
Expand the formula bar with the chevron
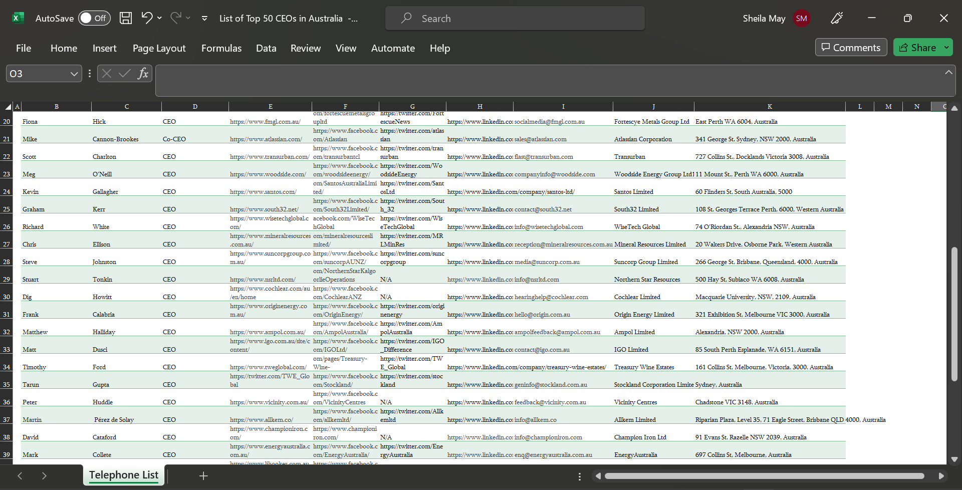[x=948, y=72]
